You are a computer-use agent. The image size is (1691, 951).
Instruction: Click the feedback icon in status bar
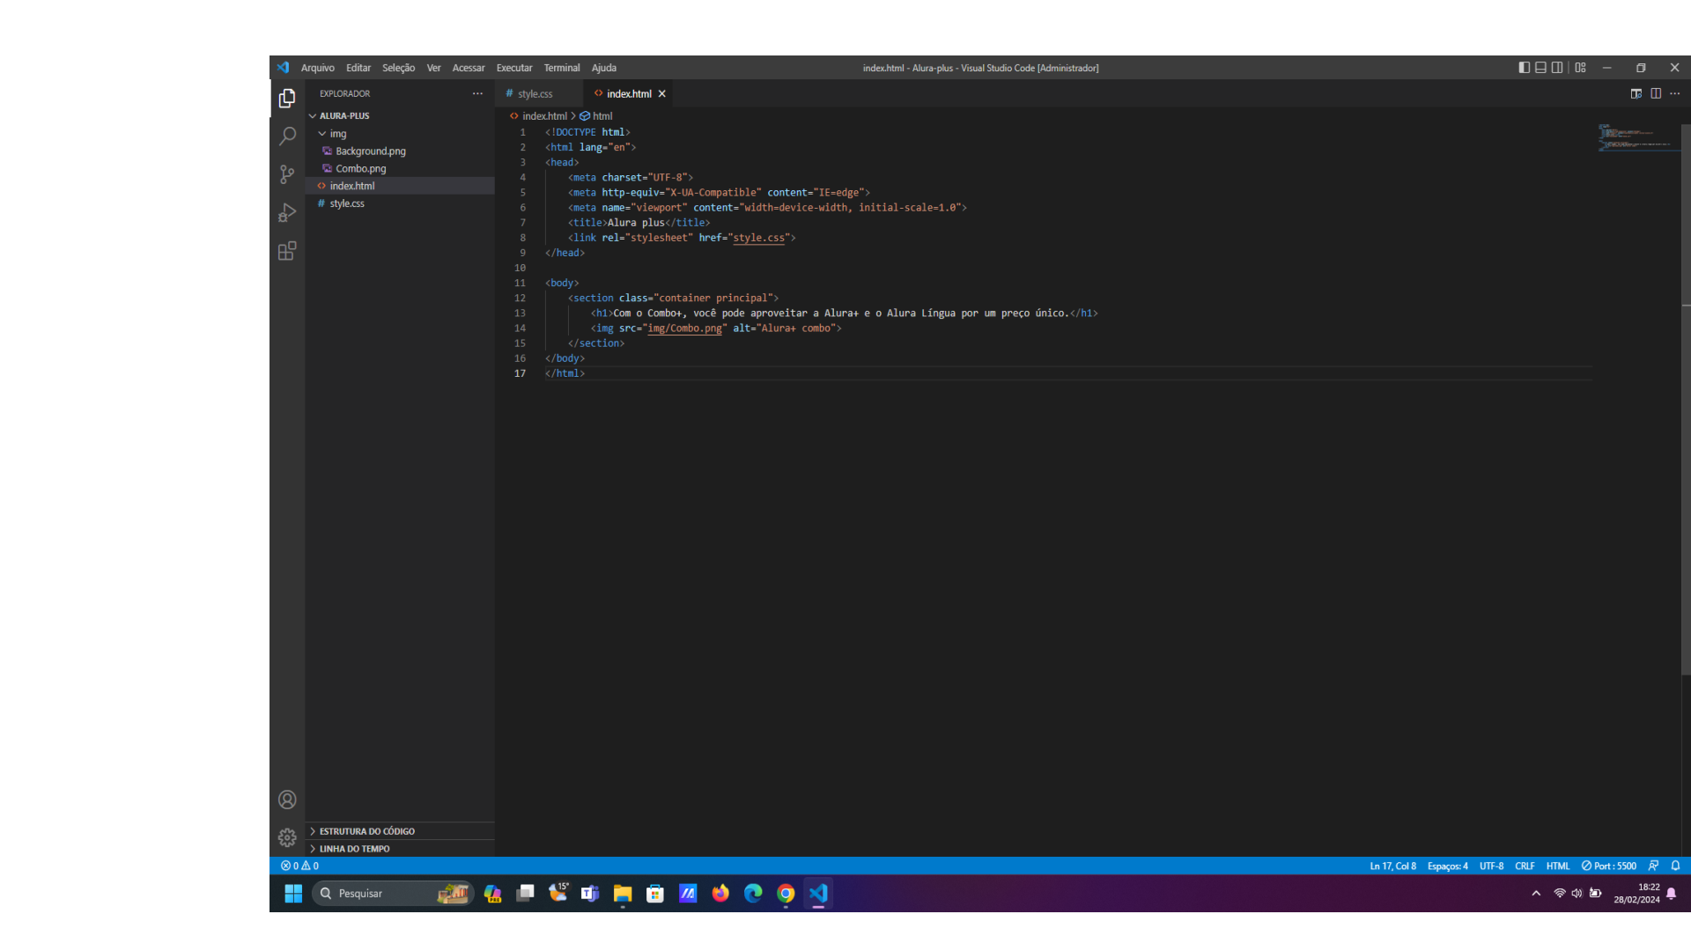click(1653, 866)
